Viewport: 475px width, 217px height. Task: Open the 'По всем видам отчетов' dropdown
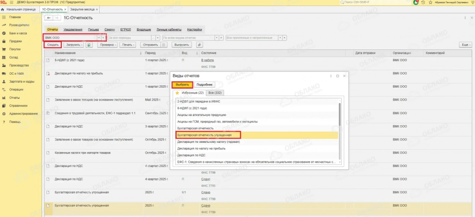tap(217, 38)
